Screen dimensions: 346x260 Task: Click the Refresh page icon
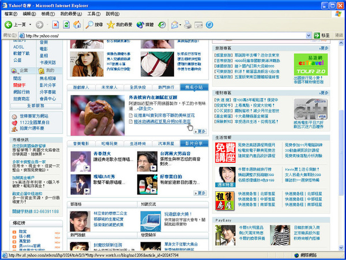point(66,25)
